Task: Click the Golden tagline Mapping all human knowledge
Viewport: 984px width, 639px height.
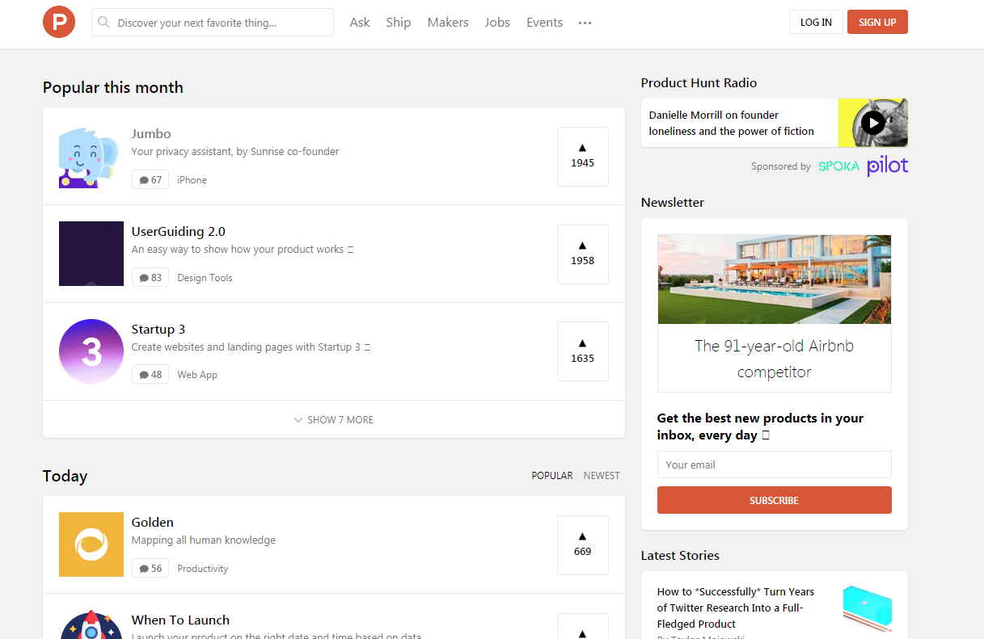Action: click(x=204, y=540)
